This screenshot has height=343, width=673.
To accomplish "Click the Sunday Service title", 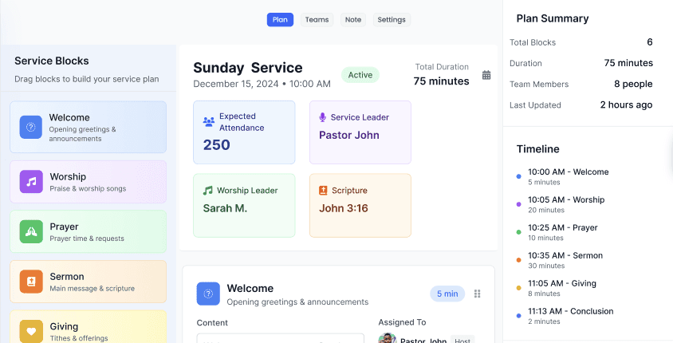I will 248,68.
